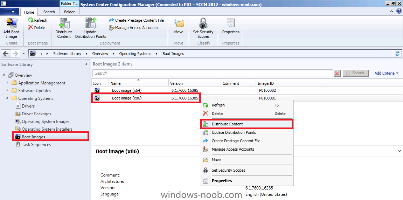
Task: Choose Move in the context menu
Action: (247, 160)
